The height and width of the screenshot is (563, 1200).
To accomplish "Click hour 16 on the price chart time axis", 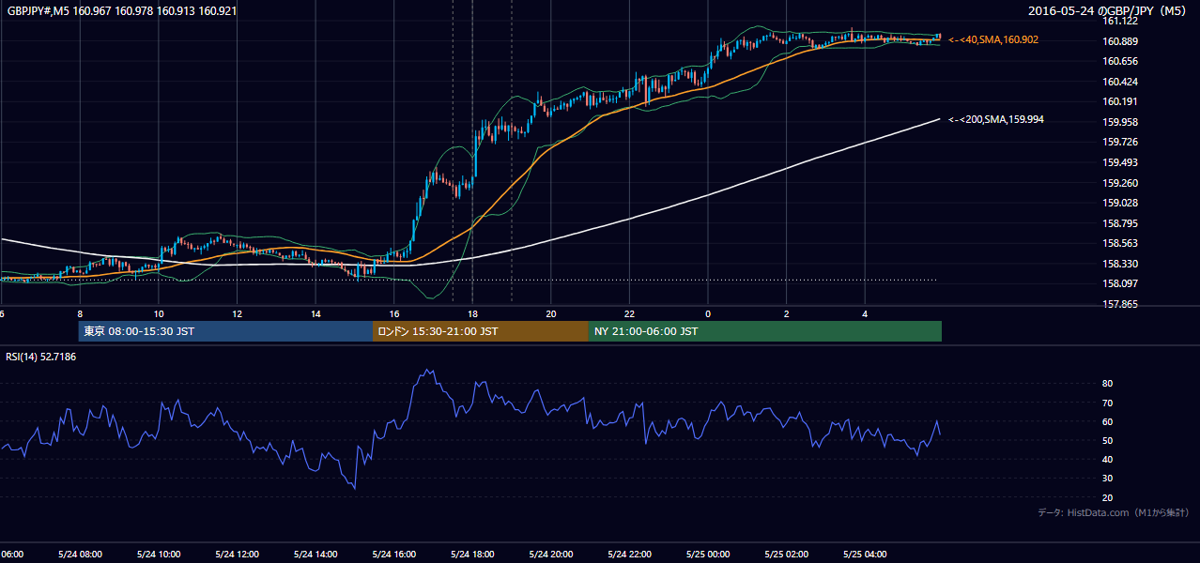I will [x=394, y=314].
